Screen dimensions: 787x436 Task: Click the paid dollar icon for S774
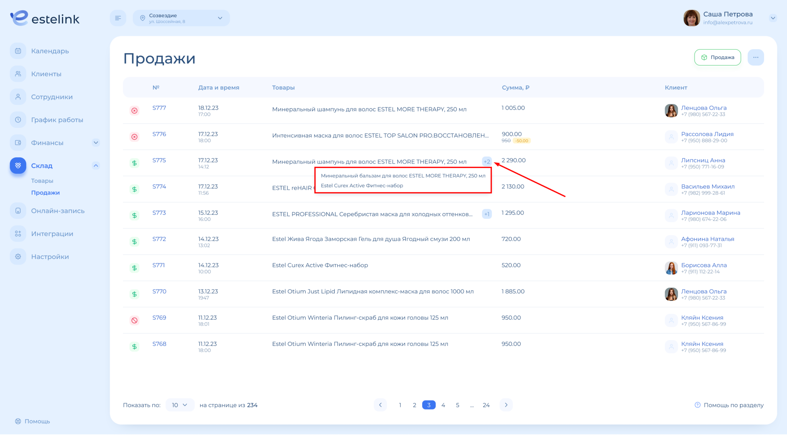(x=134, y=189)
